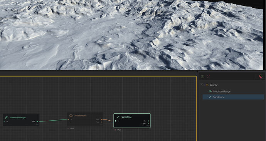Click the Sandstone node Out port
Screen dimensions: 266x141
click(148, 121)
